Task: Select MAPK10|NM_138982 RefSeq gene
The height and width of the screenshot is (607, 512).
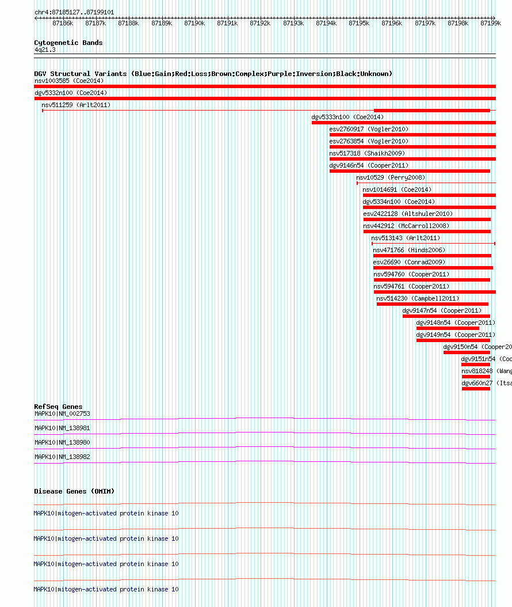Action: click(62, 457)
